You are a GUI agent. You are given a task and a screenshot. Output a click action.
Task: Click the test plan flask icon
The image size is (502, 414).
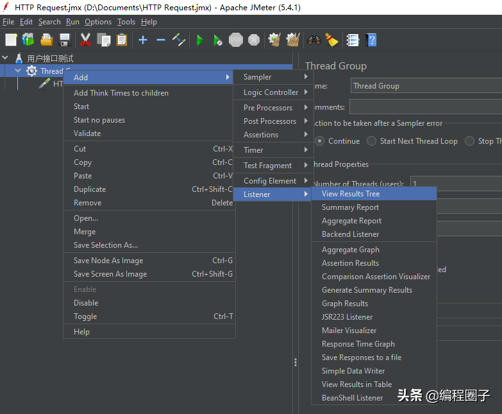tap(19, 58)
